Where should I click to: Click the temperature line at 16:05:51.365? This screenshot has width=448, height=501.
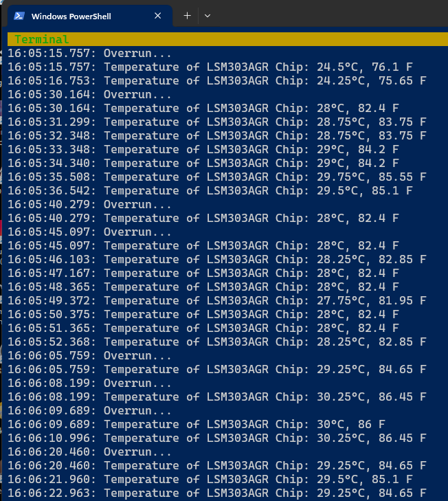[x=203, y=328]
